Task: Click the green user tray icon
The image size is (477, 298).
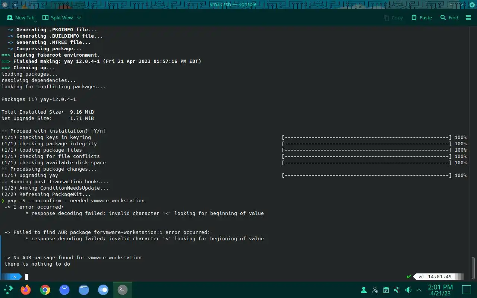Action: [364, 289]
